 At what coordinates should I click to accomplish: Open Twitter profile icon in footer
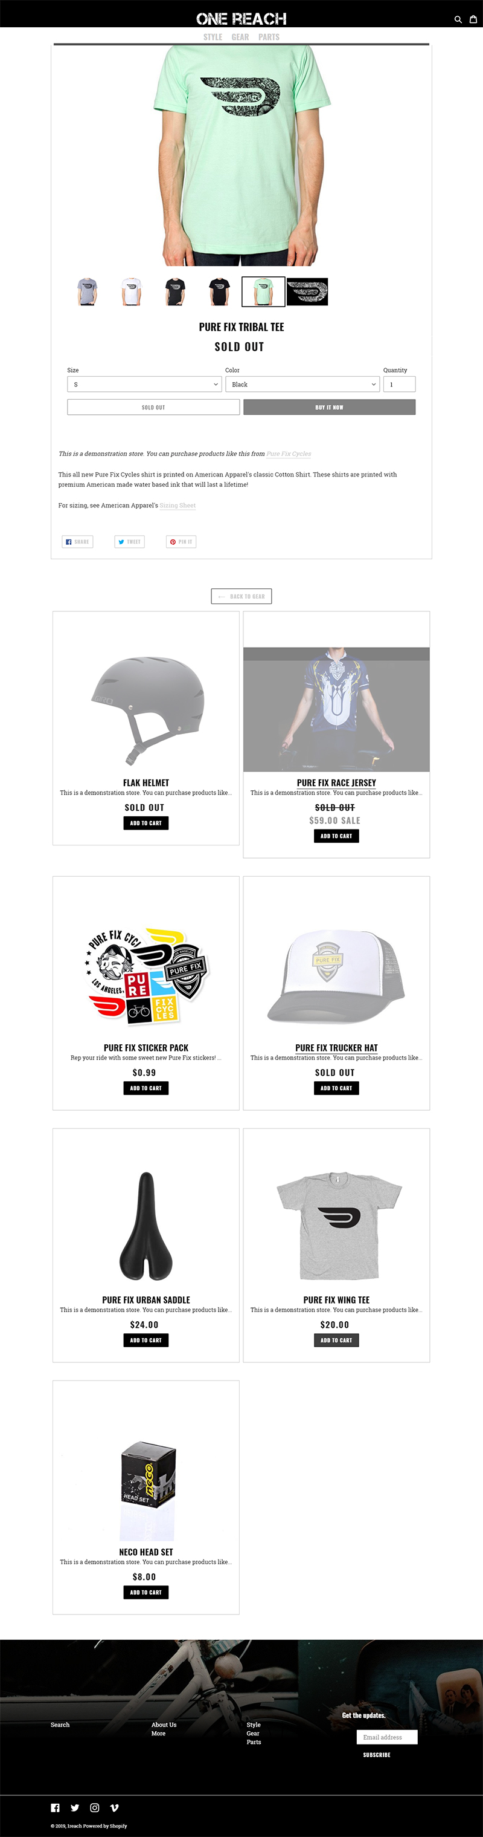pos(75,1808)
